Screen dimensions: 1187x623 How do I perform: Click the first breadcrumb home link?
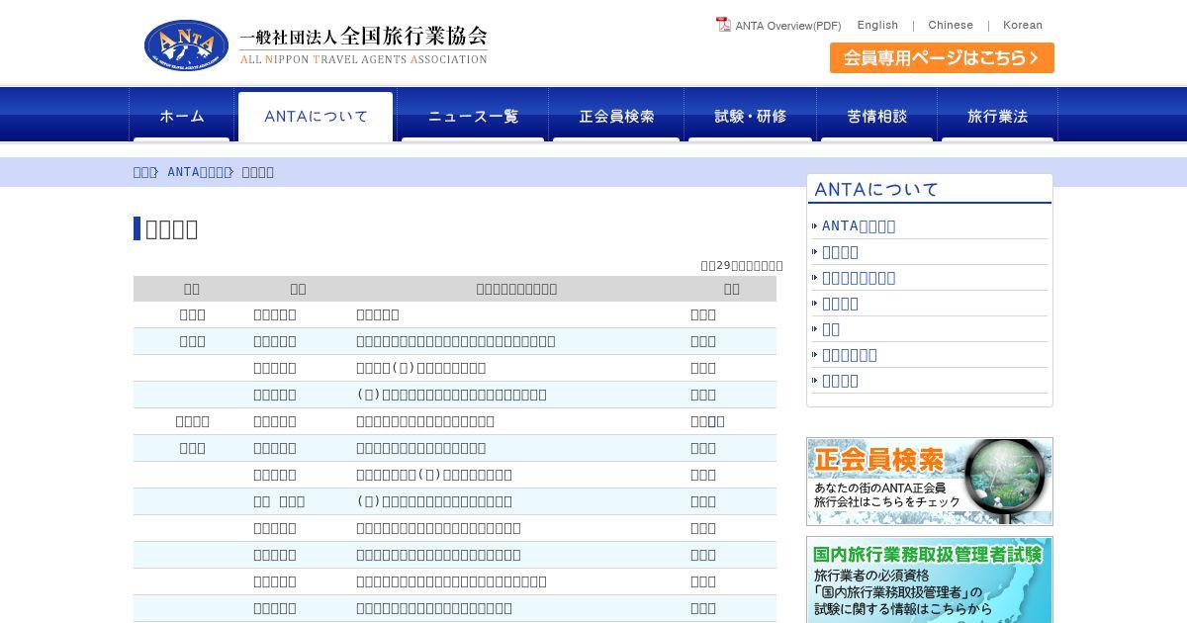[143, 172]
